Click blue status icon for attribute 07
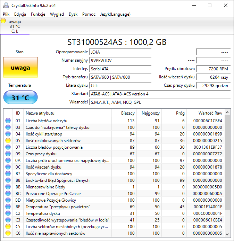 click(8, 147)
